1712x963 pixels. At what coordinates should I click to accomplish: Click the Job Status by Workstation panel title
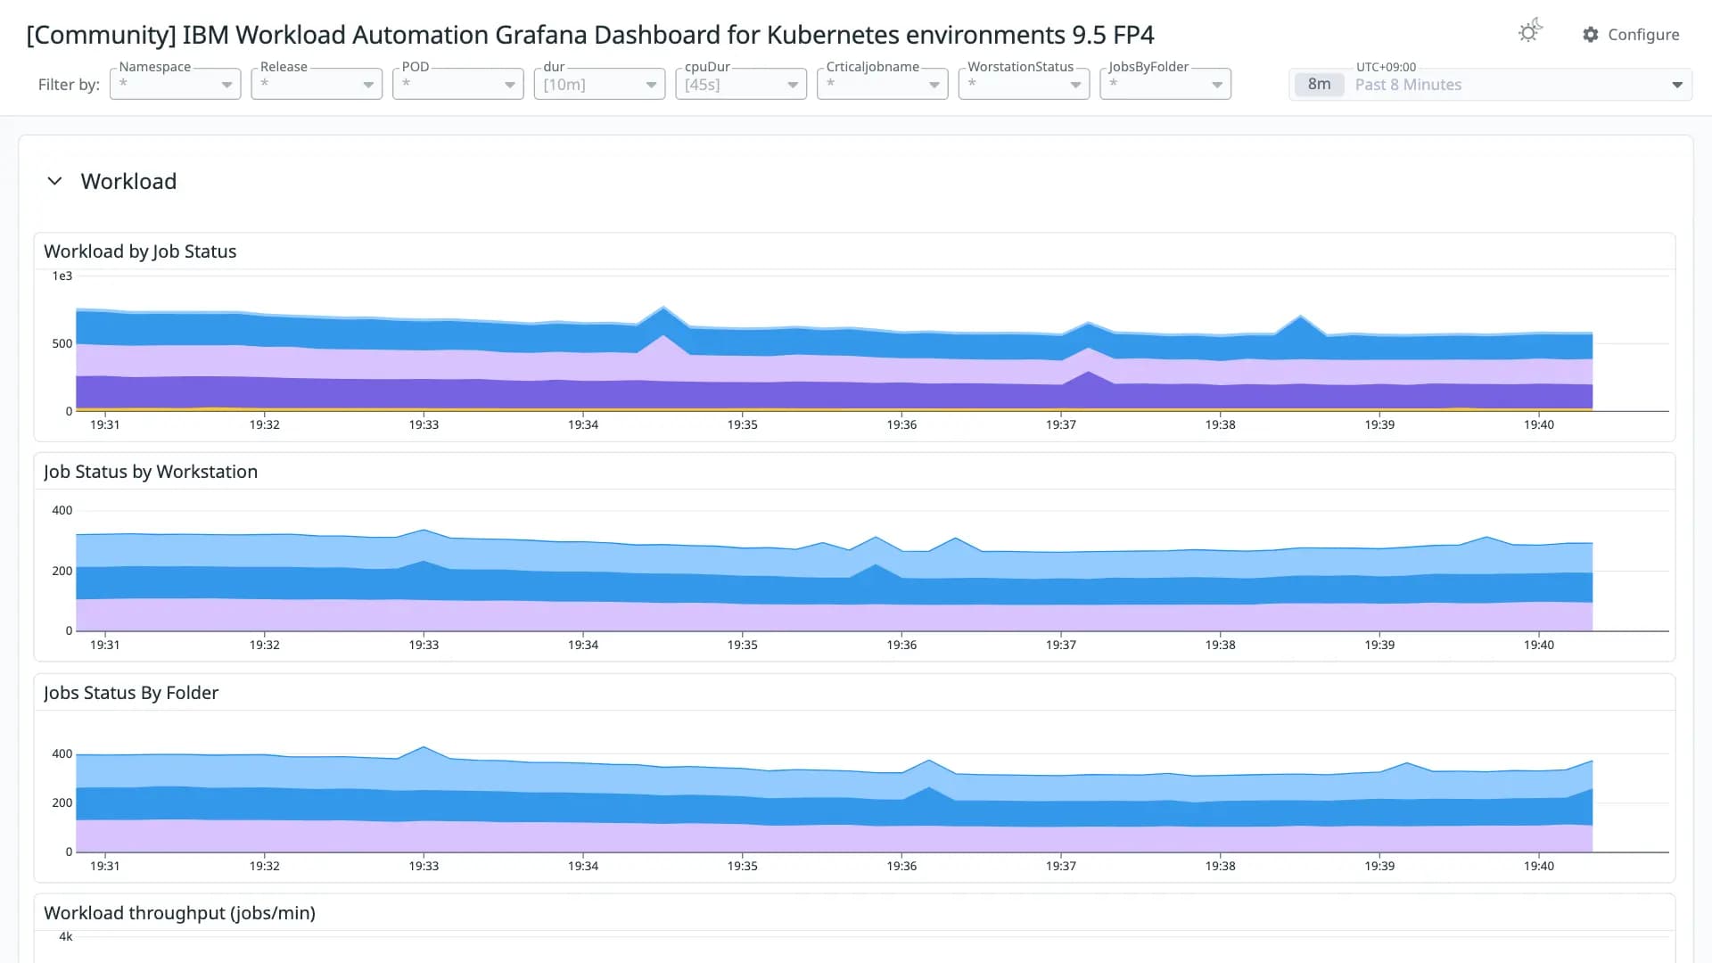tap(151, 472)
